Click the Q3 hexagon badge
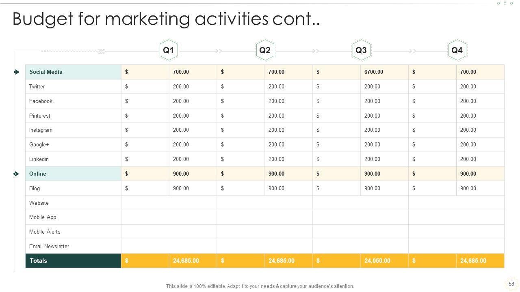520x292 pixels. (361, 50)
